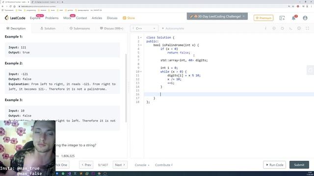Close the second browser tab
Screen dimensions: 314x176
pyautogui.click(x=58, y=2)
